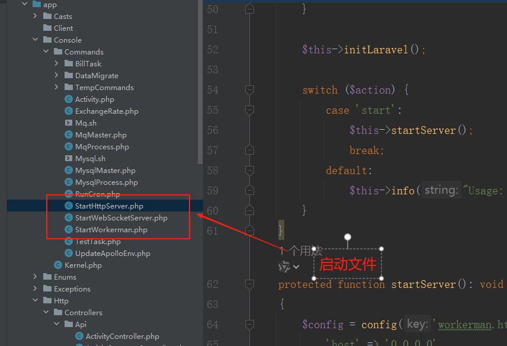Click class icon beside ActivityController.php

(x=79, y=337)
